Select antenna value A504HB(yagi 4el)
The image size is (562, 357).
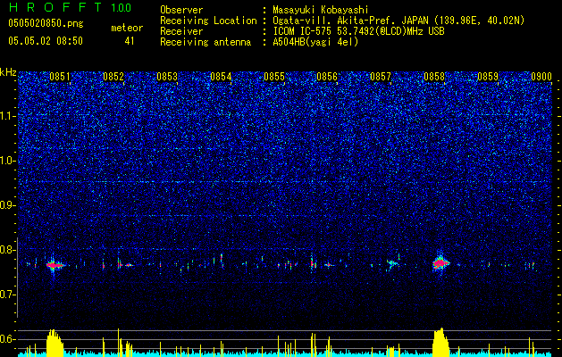click(x=315, y=42)
